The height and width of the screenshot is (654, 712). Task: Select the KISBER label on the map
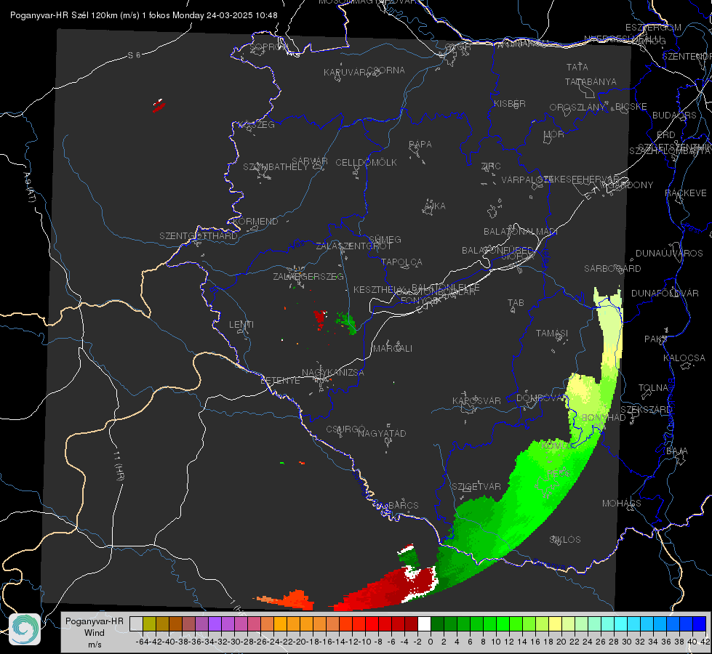coord(510,103)
